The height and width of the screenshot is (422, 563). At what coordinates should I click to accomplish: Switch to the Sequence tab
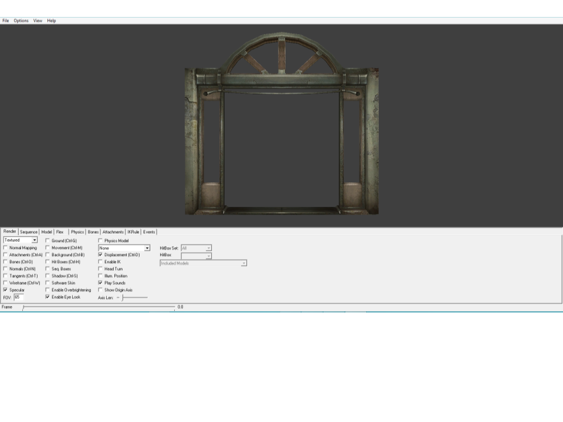(29, 232)
